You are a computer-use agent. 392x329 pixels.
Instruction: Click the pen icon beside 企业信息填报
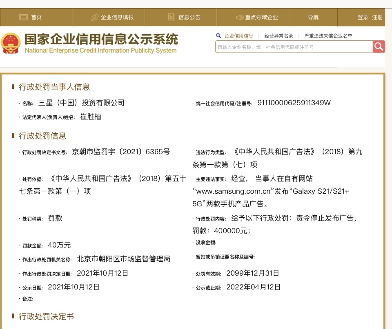pos(95,17)
